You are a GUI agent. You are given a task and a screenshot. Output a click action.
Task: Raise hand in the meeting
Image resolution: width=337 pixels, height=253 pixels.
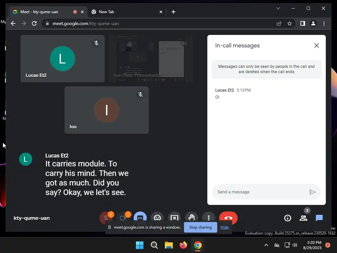(192, 217)
